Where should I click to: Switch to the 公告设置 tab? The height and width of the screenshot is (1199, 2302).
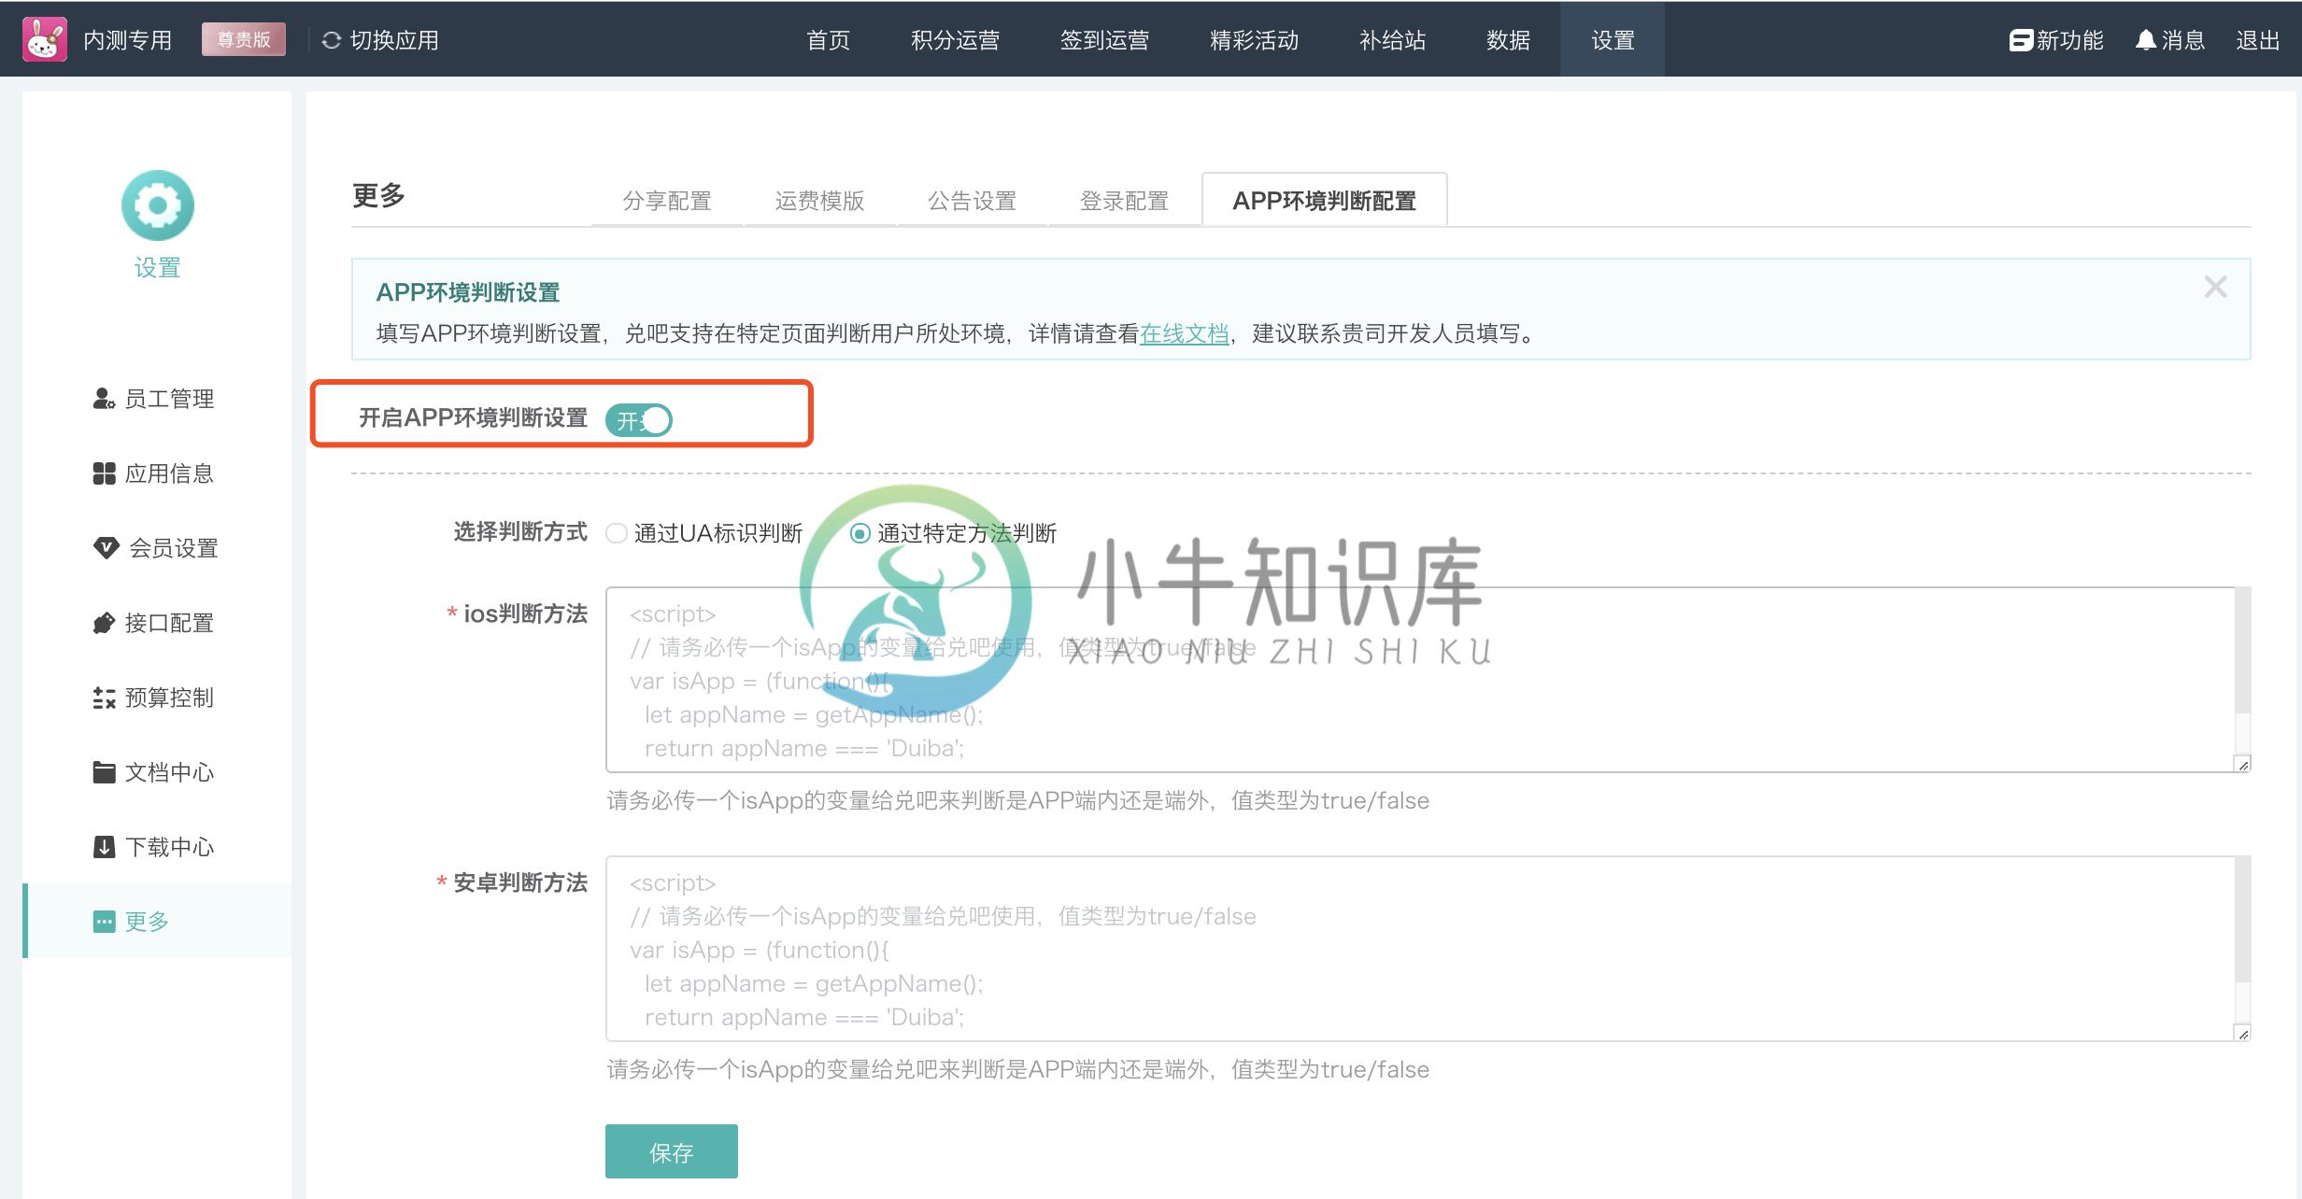972,201
